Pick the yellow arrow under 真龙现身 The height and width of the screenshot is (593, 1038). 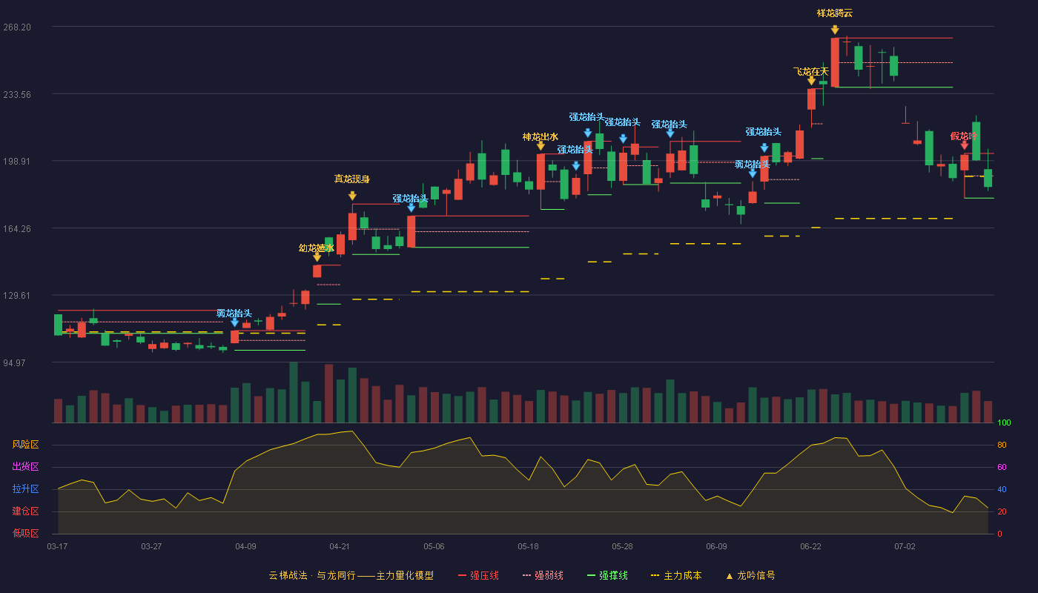352,196
